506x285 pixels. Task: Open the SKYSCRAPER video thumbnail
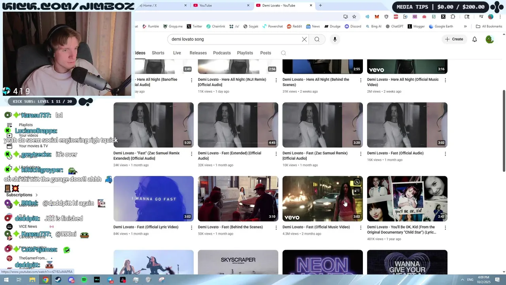238,262
